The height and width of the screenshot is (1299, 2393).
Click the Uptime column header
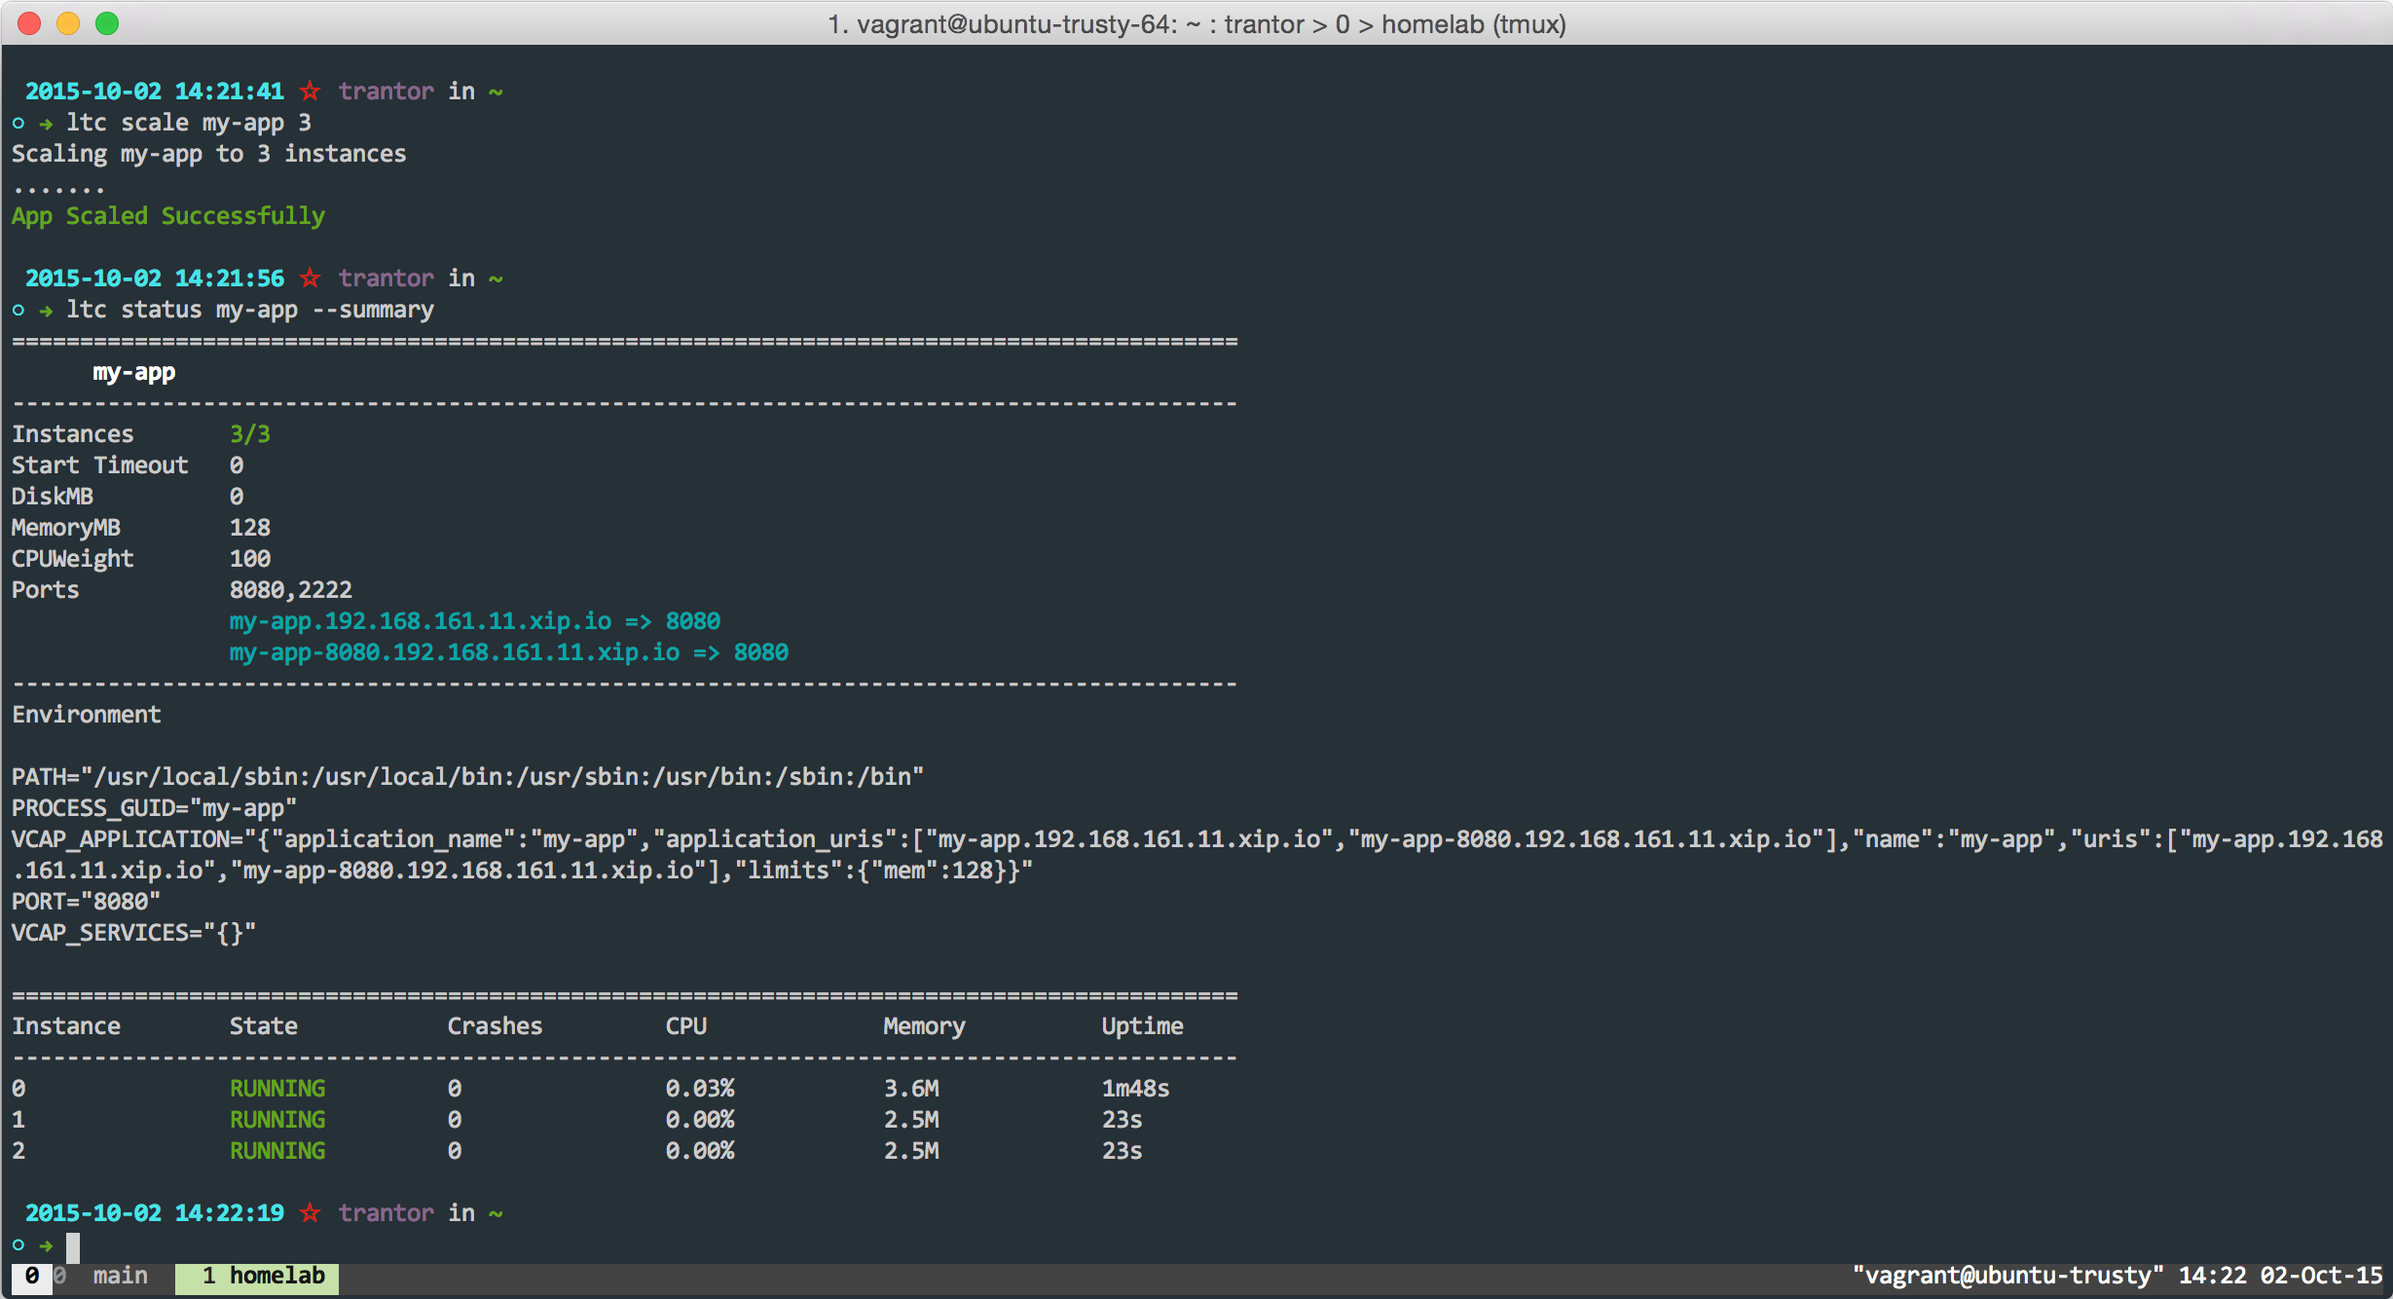click(1142, 1026)
